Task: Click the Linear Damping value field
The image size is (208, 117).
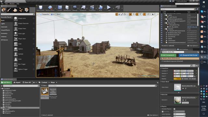Action: (x=179, y=114)
